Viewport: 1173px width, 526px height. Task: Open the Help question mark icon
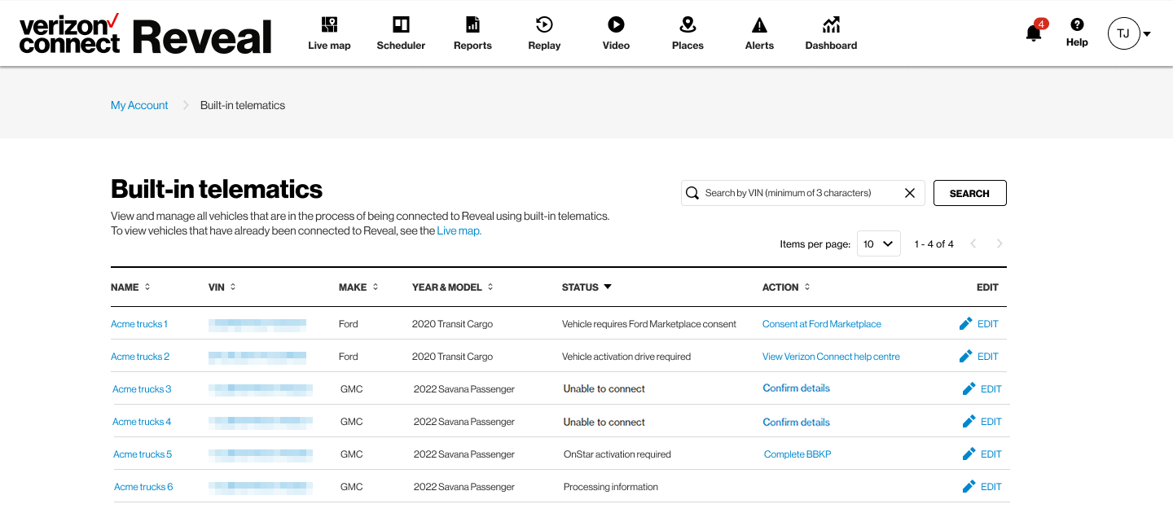pos(1077,25)
